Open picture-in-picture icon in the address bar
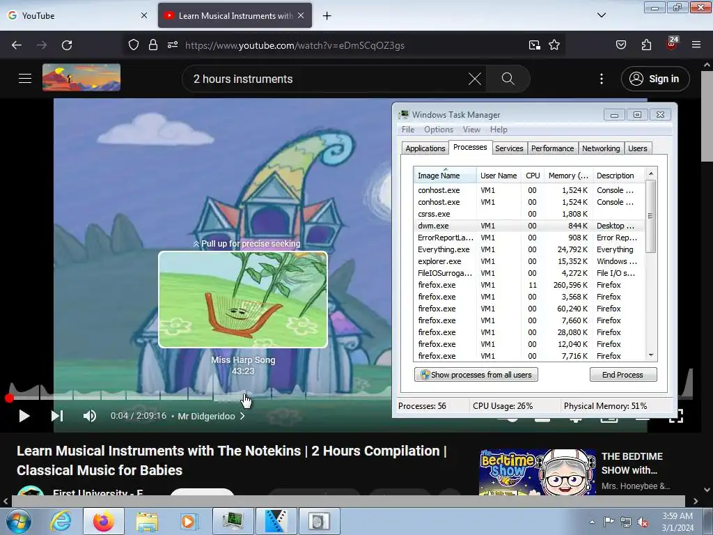The image size is (713, 535). point(534,45)
